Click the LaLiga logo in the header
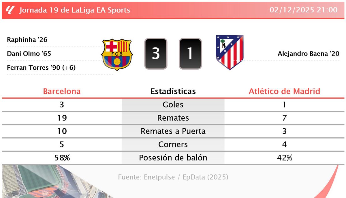The image size is (346, 198). [x=10, y=10]
